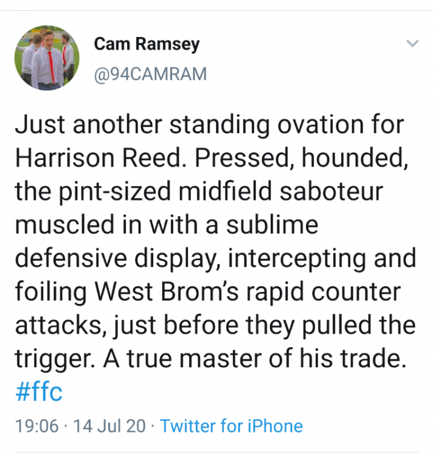
Task: Click the word 'trigger' in the tweet
Action: 51,359
